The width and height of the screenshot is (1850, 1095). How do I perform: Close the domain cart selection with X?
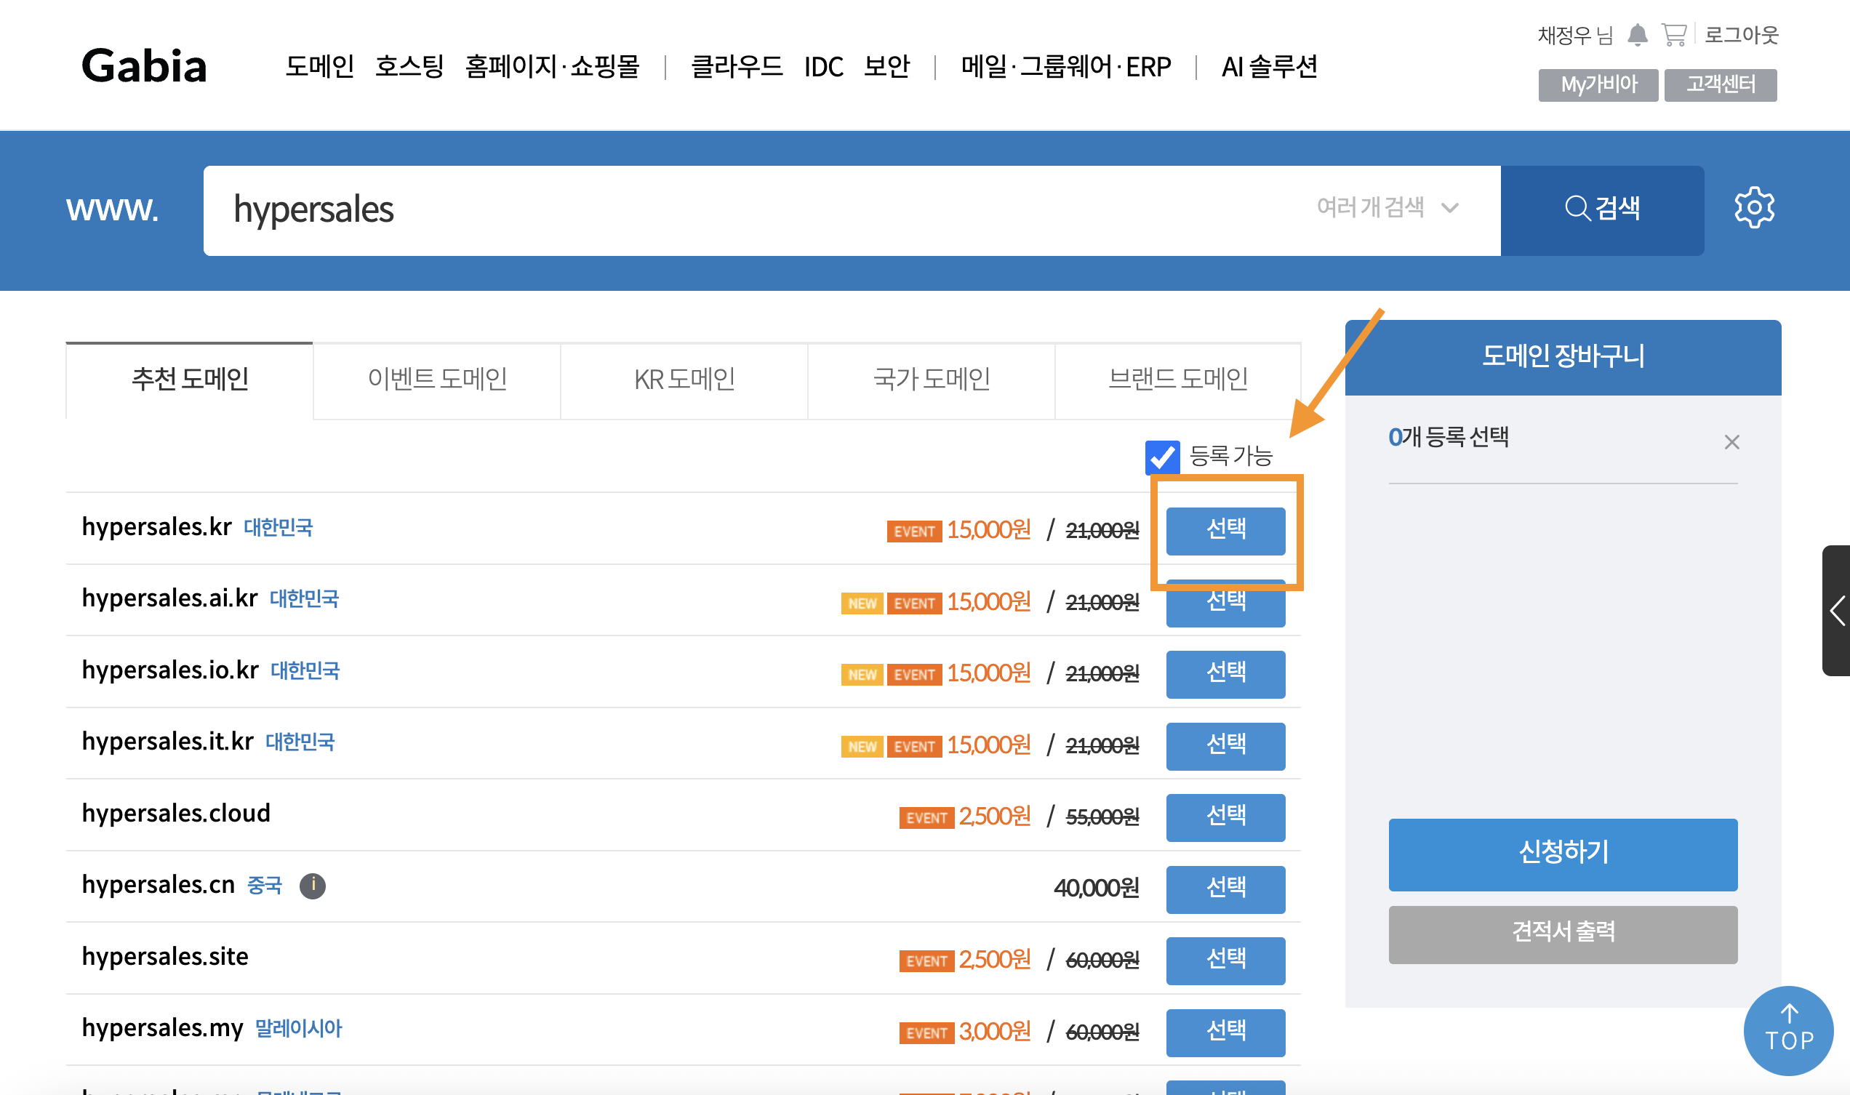1731,442
